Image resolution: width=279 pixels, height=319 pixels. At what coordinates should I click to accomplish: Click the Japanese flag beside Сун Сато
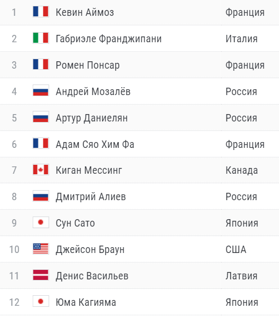[x=41, y=222]
